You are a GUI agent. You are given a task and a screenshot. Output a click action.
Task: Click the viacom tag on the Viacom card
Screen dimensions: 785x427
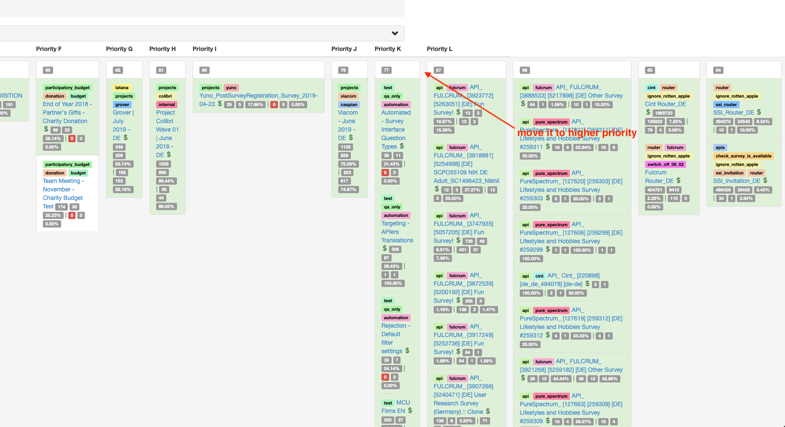pyautogui.click(x=348, y=96)
